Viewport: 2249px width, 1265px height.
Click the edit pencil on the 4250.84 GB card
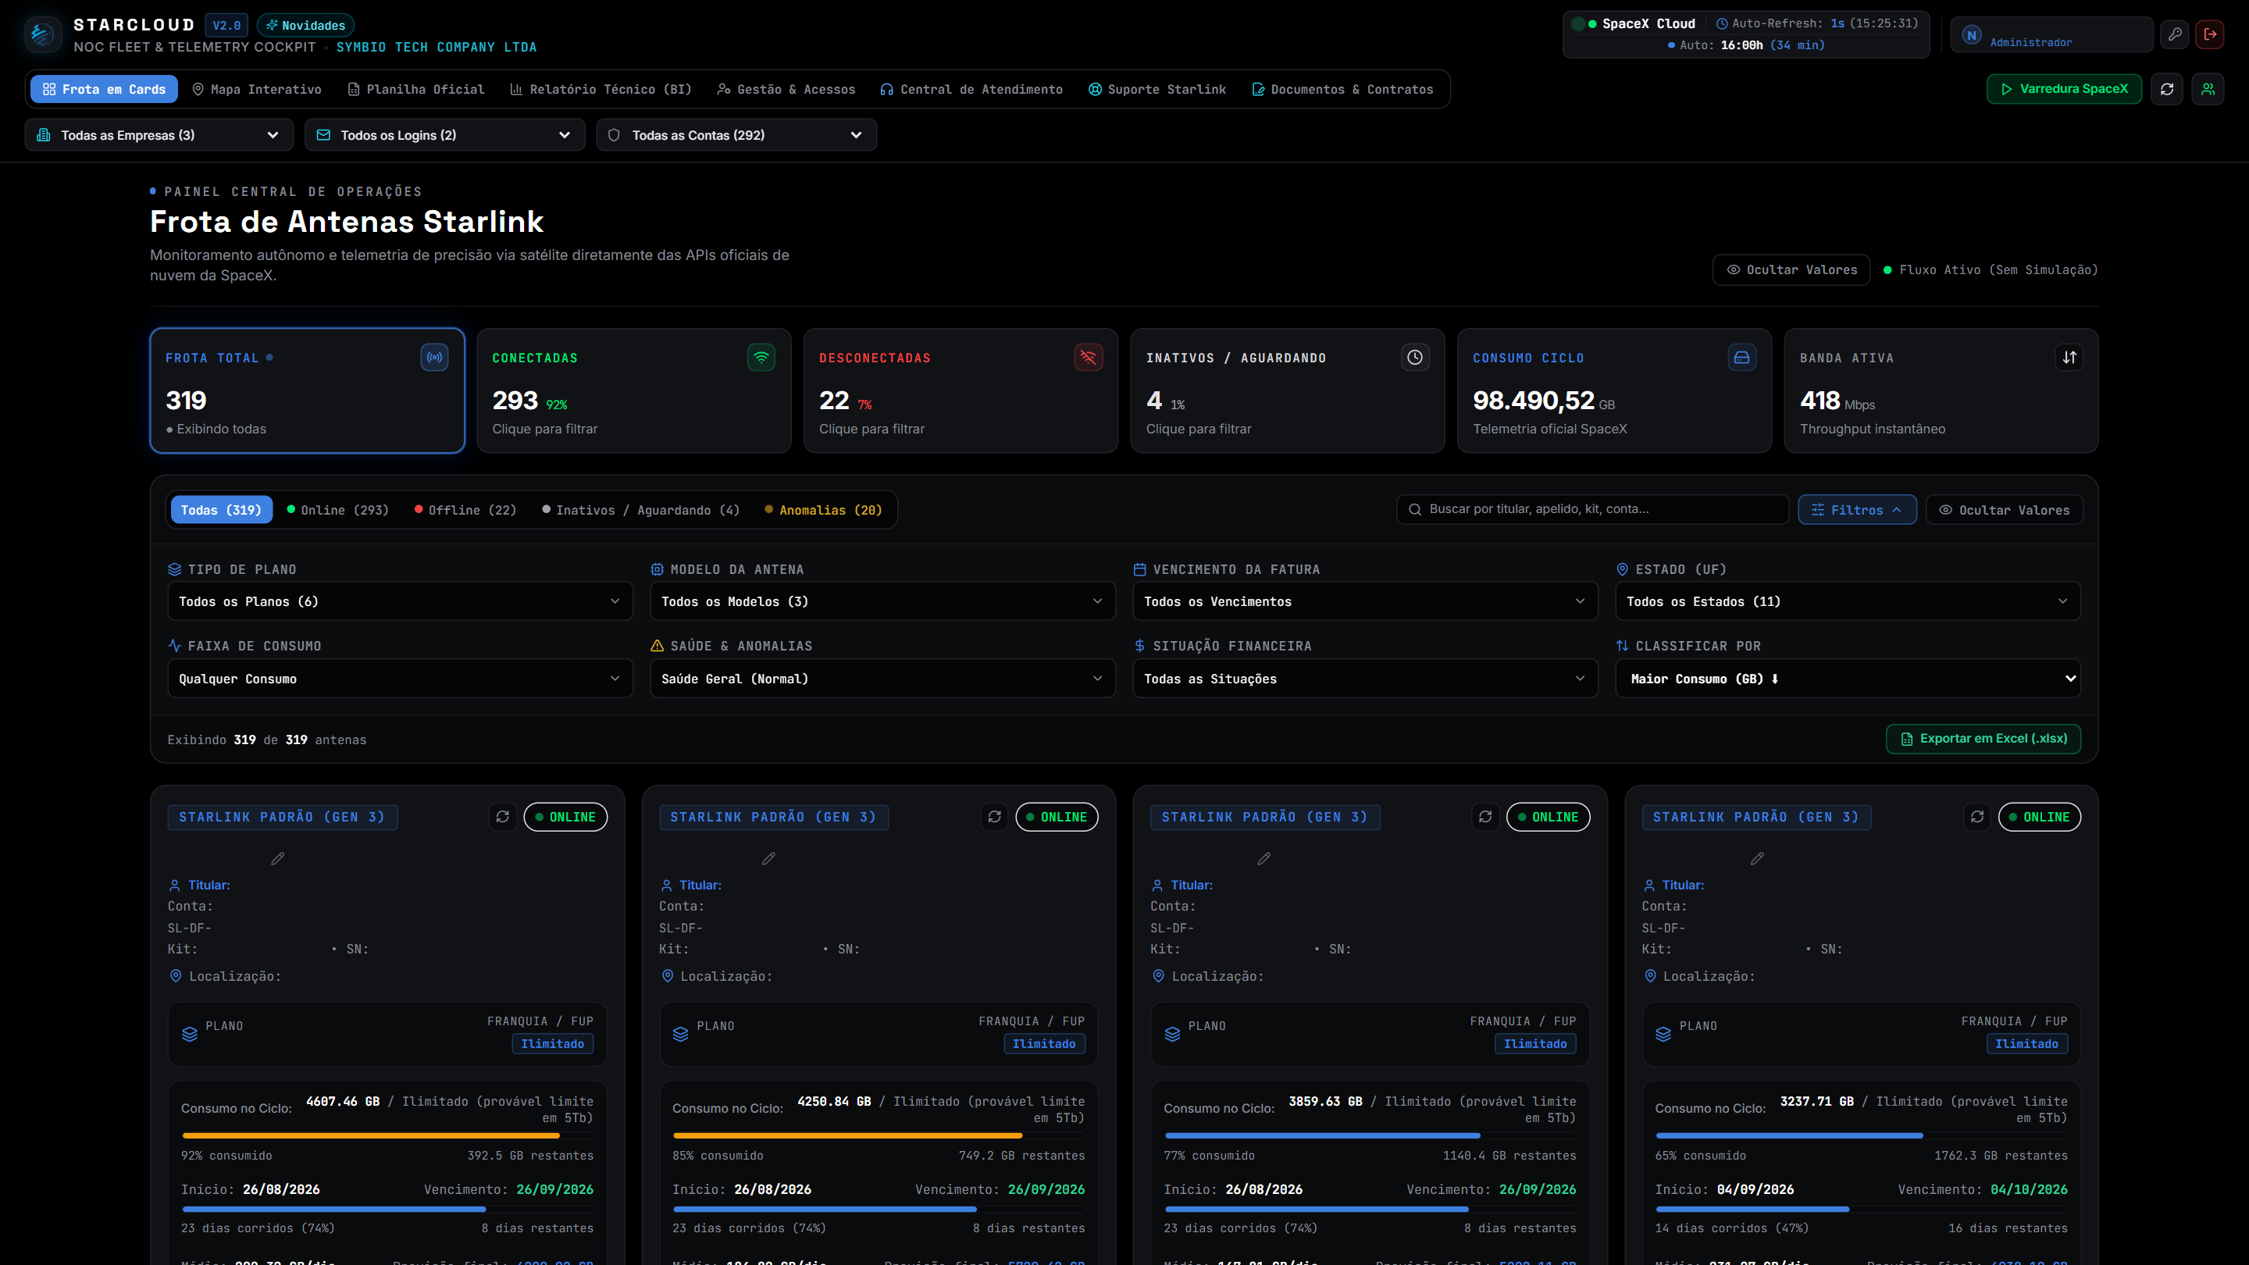point(768,859)
